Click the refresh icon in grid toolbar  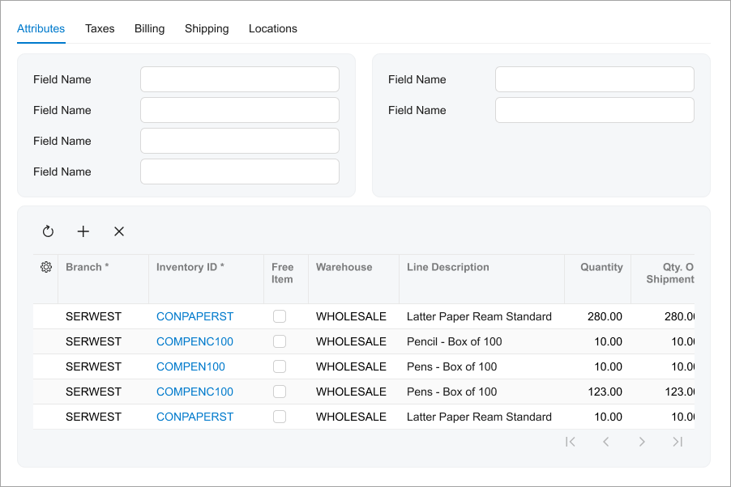(48, 231)
